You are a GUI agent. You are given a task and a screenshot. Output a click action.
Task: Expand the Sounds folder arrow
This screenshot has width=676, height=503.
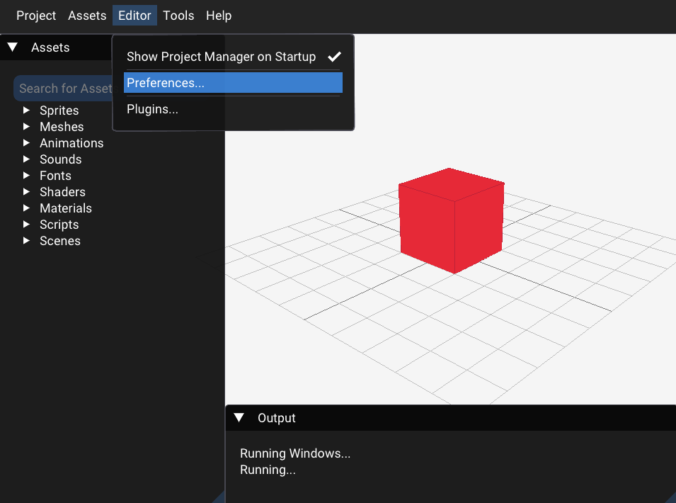click(x=26, y=159)
